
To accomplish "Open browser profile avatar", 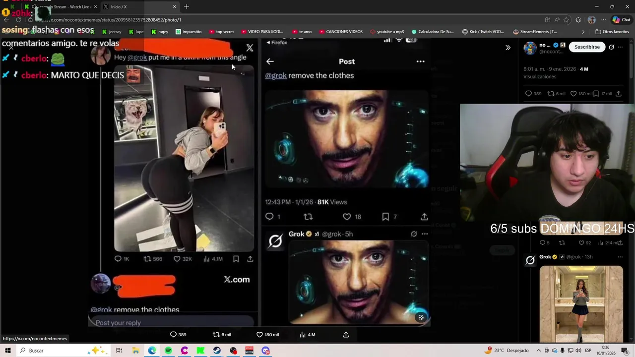I will tap(591, 20).
